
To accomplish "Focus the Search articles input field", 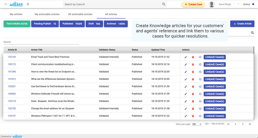I will click(41, 42).
